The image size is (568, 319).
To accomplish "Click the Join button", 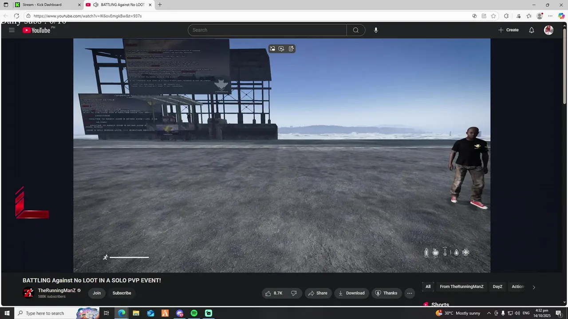I will (x=97, y=293).
